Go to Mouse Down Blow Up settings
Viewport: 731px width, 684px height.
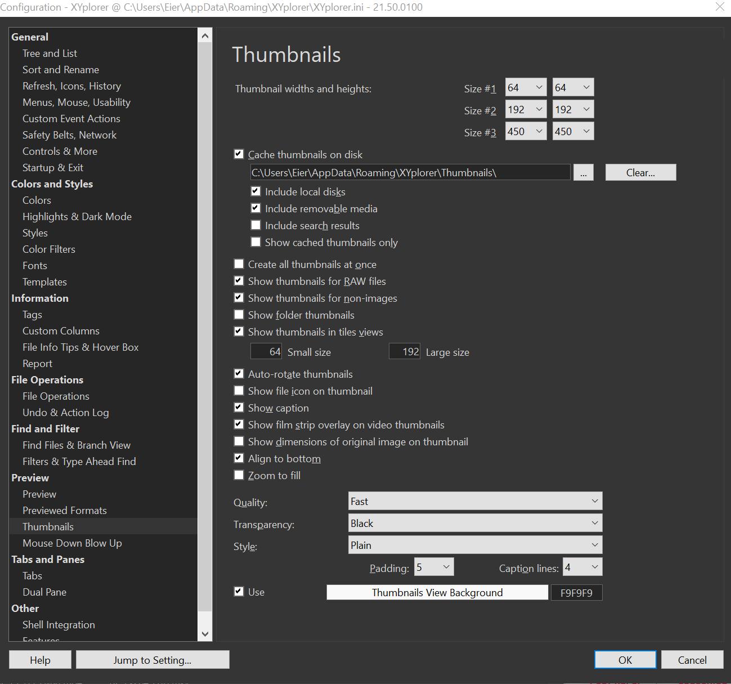coord(72,543)
